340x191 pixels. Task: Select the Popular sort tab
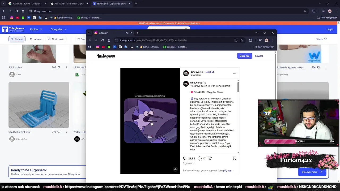[17, 39]
